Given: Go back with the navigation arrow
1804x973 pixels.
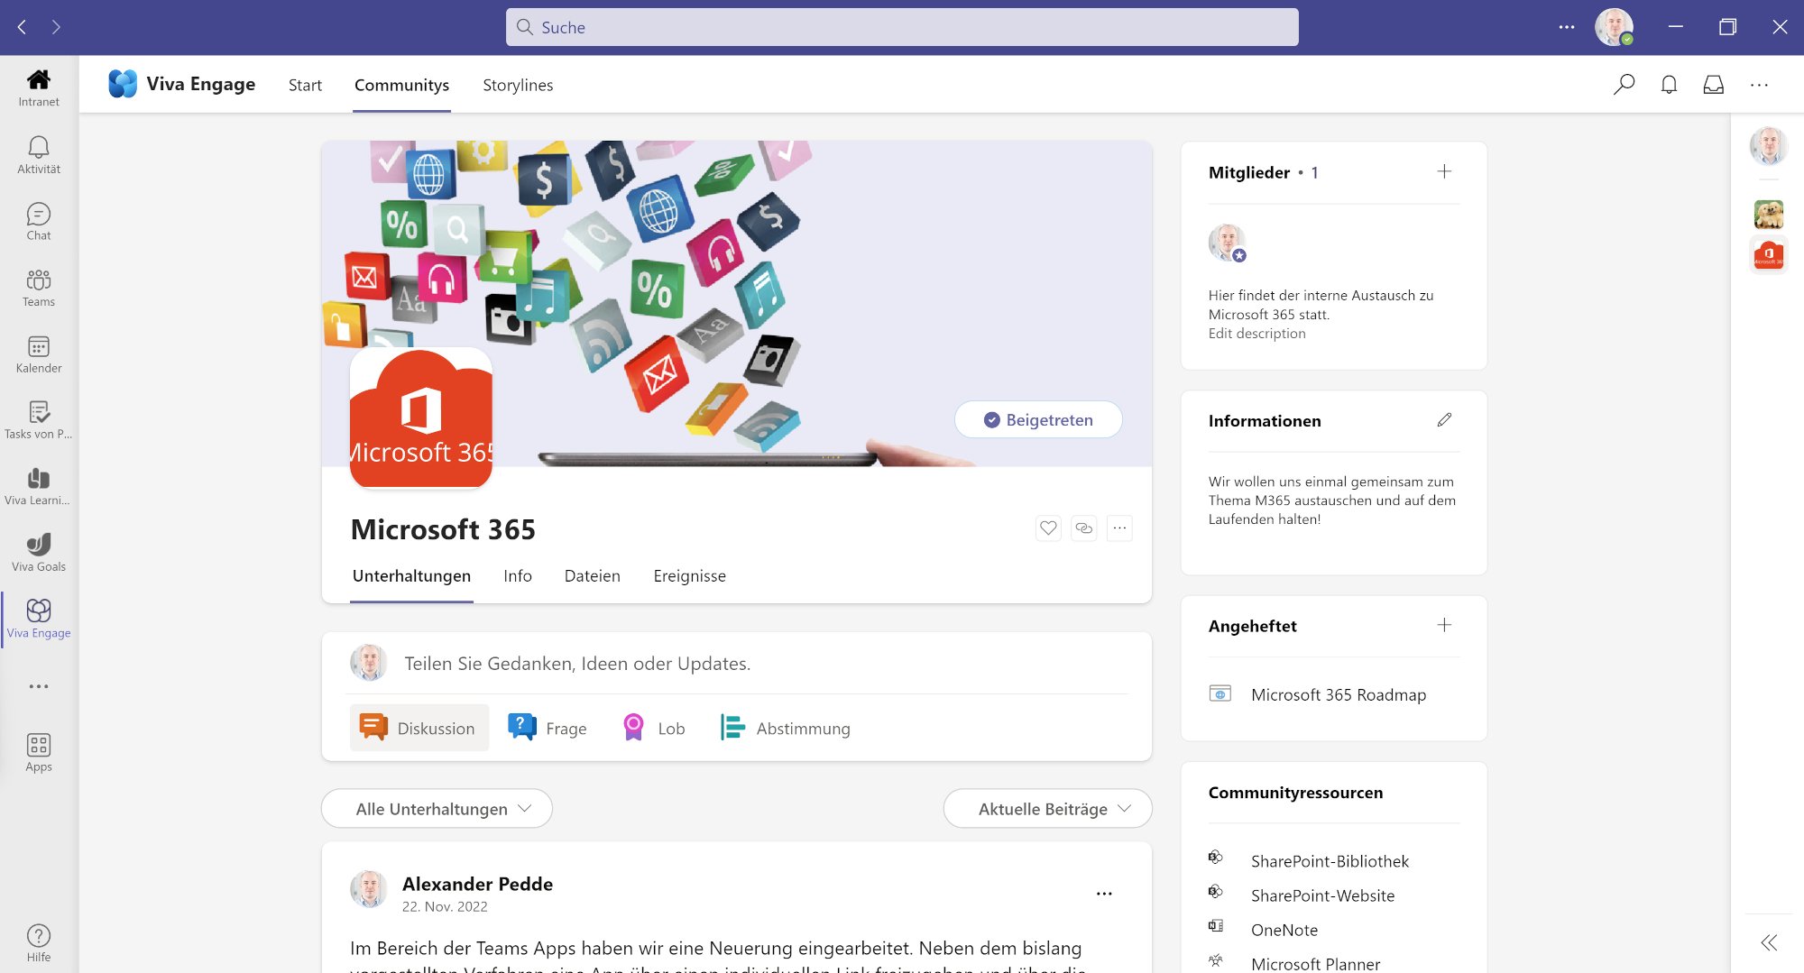Looking at the screenshot, I should [x=22, y=27].
